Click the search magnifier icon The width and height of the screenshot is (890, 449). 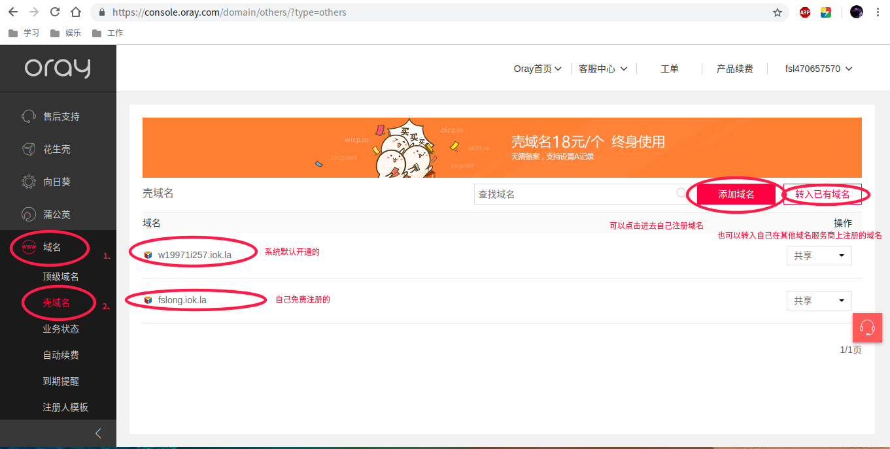click(x=682, y=193)
